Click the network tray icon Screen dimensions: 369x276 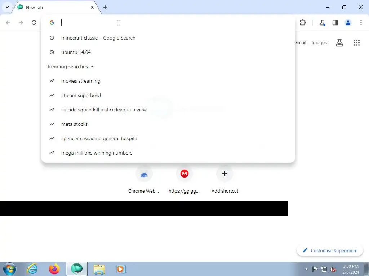coord(324,269)
